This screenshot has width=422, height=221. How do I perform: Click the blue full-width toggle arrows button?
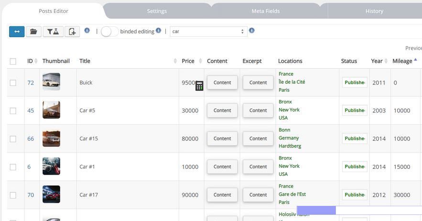17,32
